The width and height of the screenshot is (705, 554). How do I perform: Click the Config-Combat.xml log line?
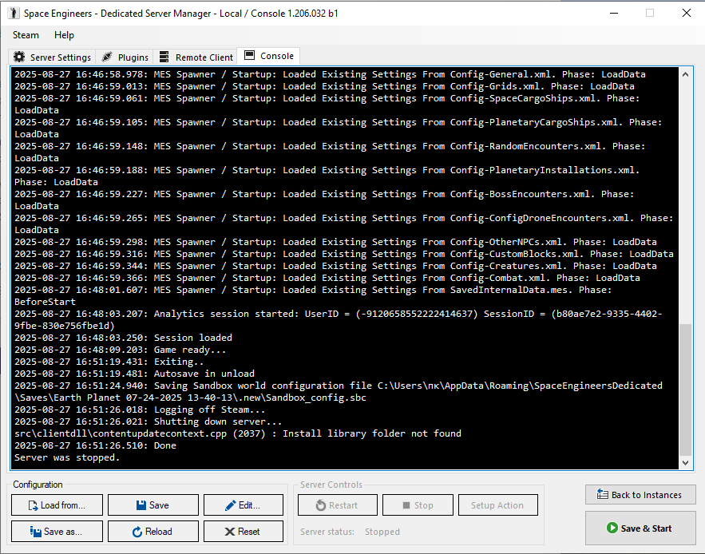click(x=327, y=278)
